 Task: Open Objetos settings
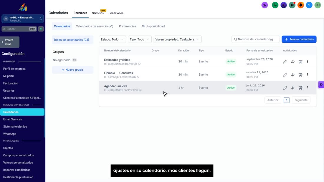pyautogui.click(x=8, y=148)
